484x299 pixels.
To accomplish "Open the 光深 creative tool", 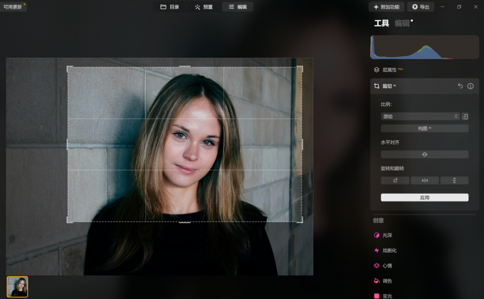I will point(386,235).
